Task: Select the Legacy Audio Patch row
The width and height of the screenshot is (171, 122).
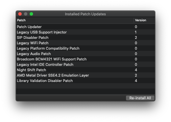Action: (85, 54)
